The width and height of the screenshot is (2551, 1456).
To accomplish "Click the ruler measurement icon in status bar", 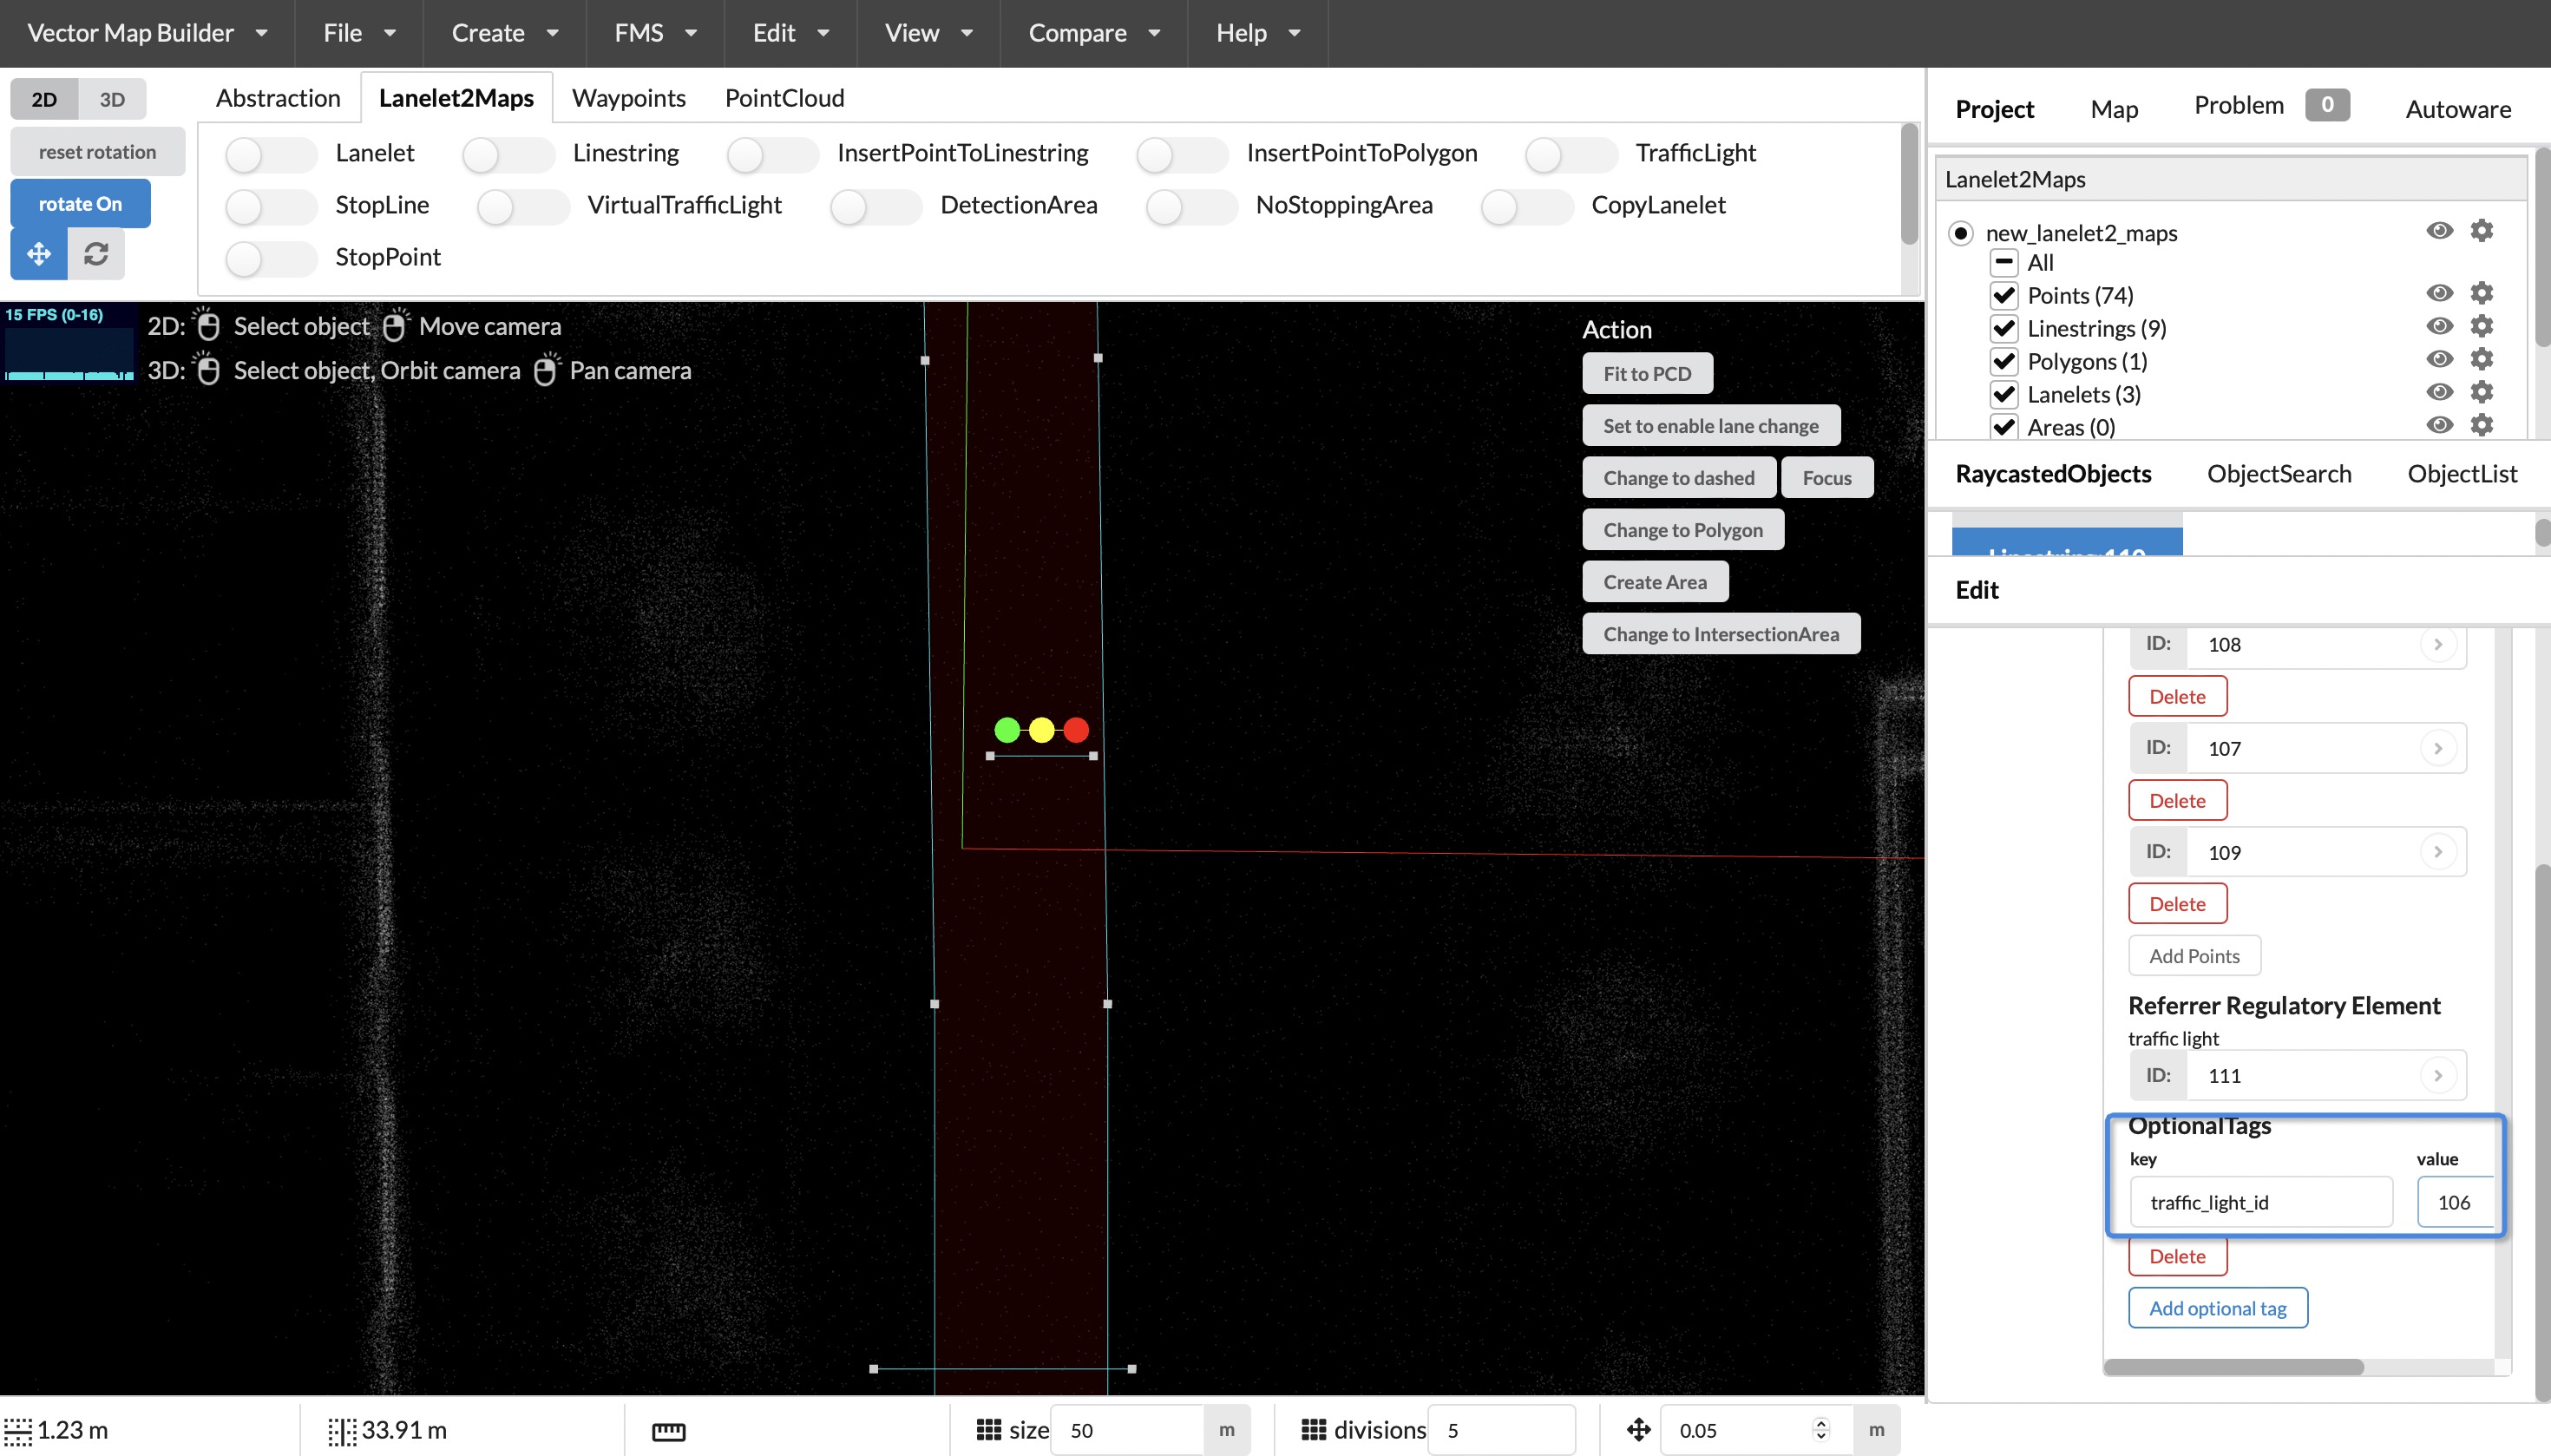I will pyautogui.click(x=668, y=1431).
